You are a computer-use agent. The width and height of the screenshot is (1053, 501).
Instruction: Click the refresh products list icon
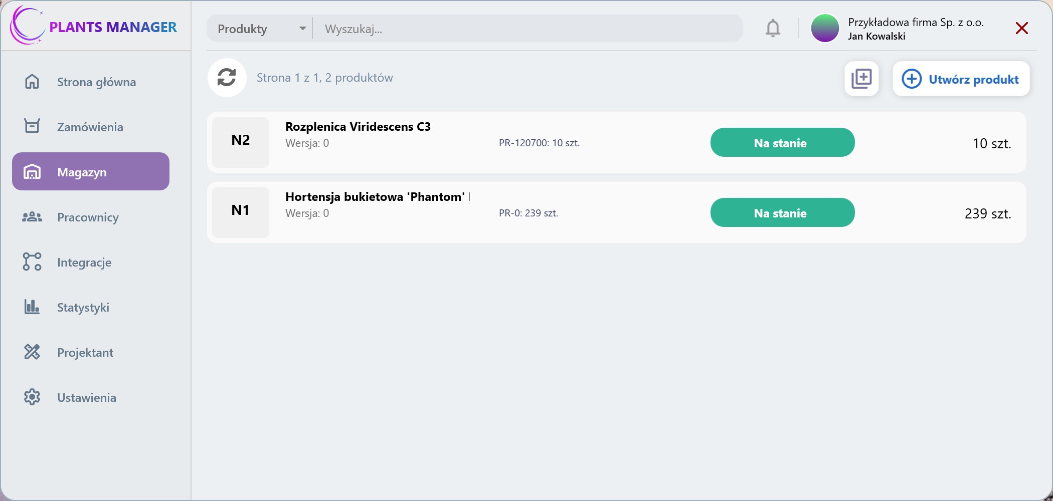click(x=227, y=78)
